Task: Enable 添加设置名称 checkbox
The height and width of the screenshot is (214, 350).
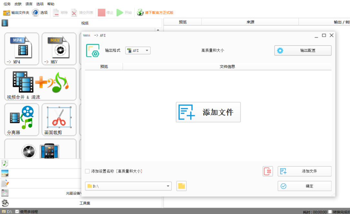Action: [87, 171]
